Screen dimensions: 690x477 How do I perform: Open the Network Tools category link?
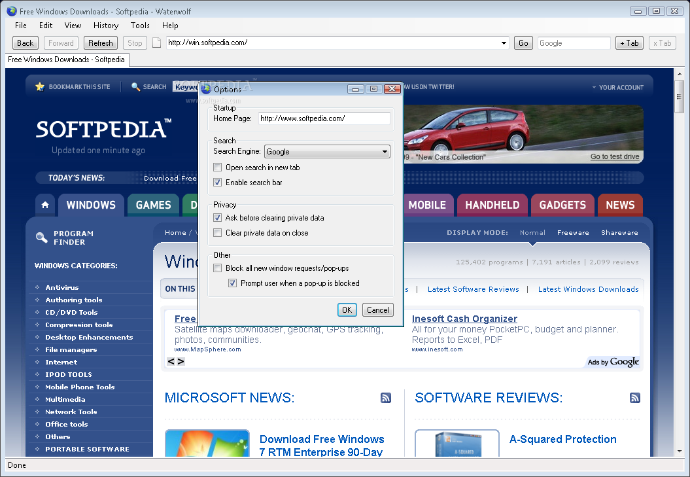coord(71,412)
